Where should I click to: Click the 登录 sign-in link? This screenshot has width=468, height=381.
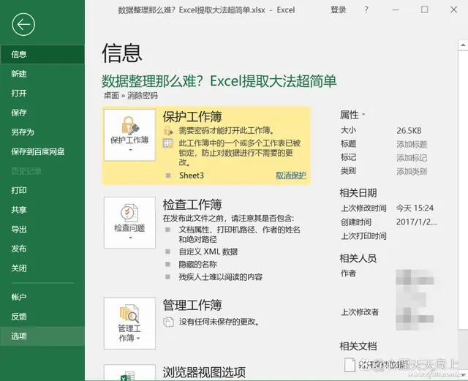(338, 10)
